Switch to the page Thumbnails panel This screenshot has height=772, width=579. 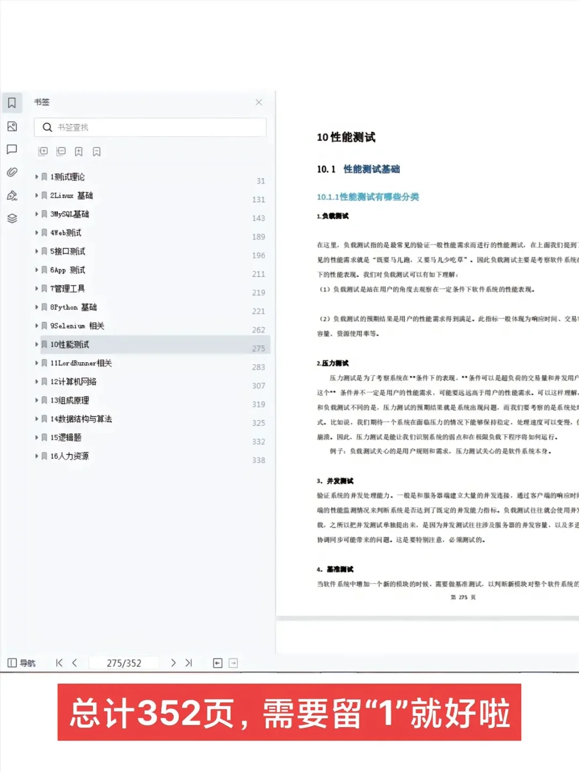[12, 127]
